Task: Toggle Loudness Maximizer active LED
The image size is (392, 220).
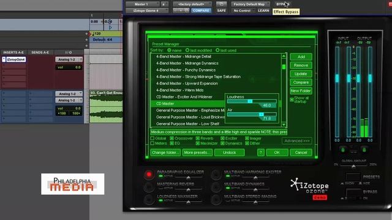Action: (160, 200)
